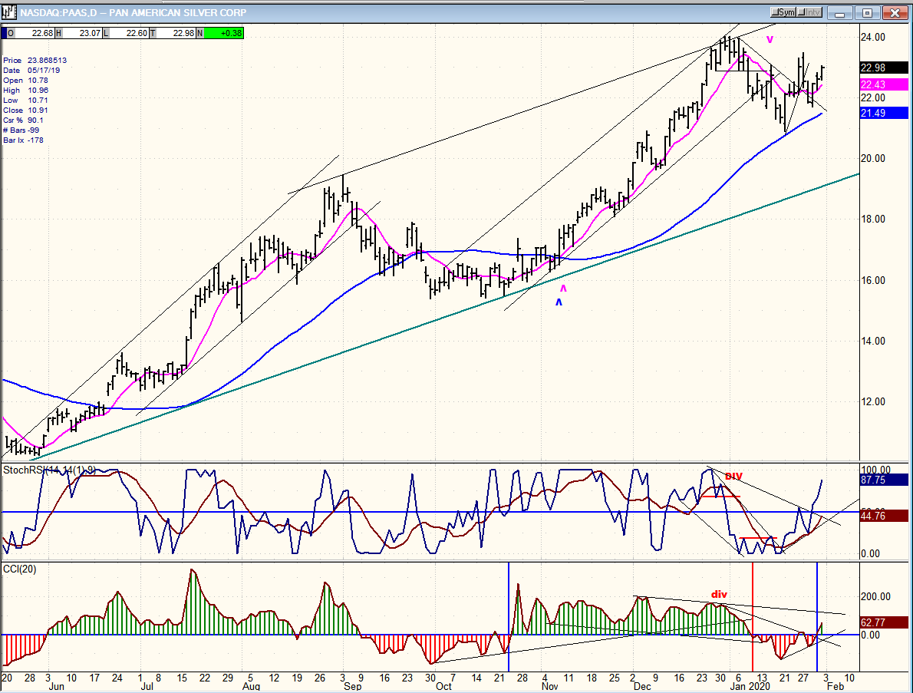The width and height of the screenshot is (913, 693).
Task: Click the CCI(20) indicator label
Action: point(20,569)
